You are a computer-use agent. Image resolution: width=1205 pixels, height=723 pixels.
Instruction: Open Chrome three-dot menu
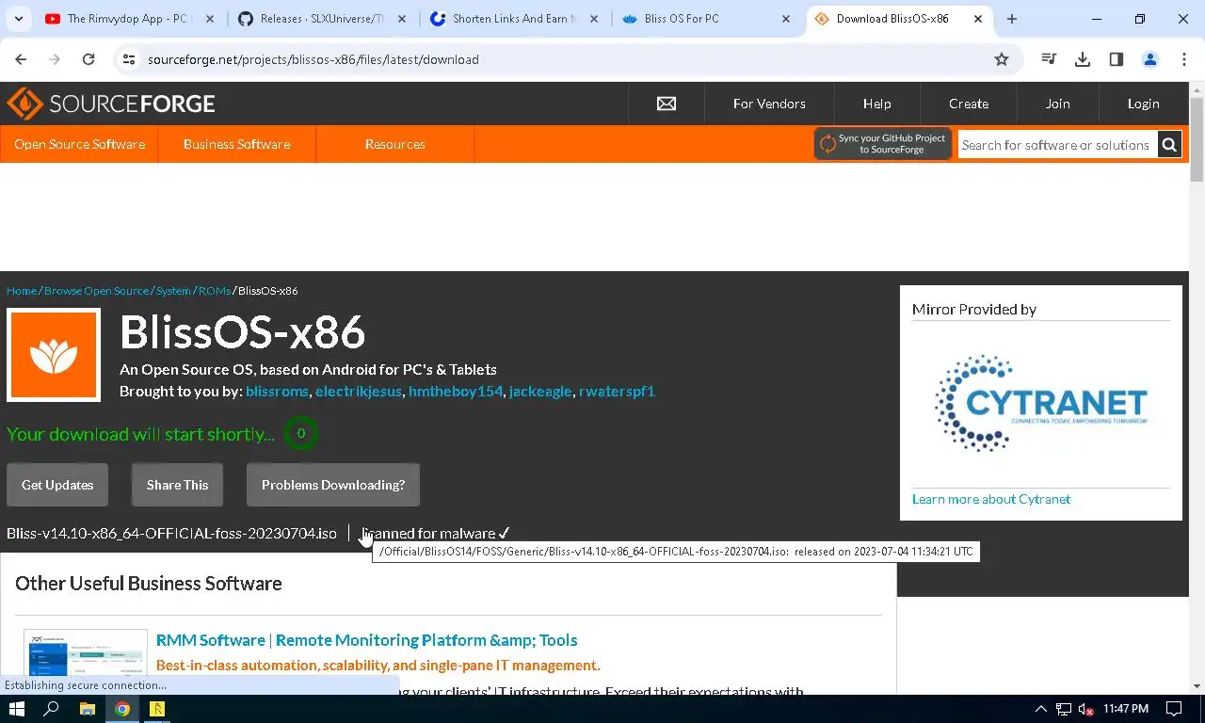click(x=1184, y=59)
